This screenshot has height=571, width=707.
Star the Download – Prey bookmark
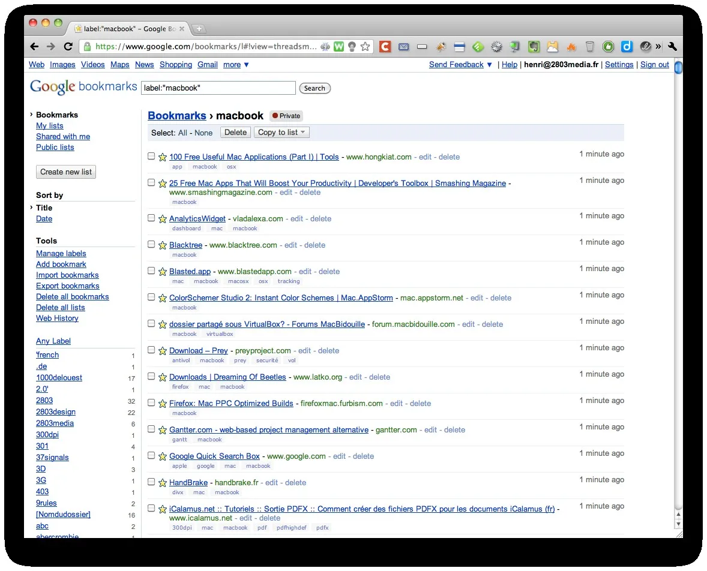(x=163, y=351)
